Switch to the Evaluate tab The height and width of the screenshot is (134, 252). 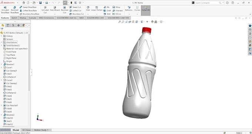click(32, 18)
